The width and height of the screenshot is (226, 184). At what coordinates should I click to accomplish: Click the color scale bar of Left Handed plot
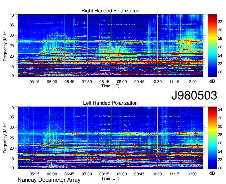(x=212, y=138)
